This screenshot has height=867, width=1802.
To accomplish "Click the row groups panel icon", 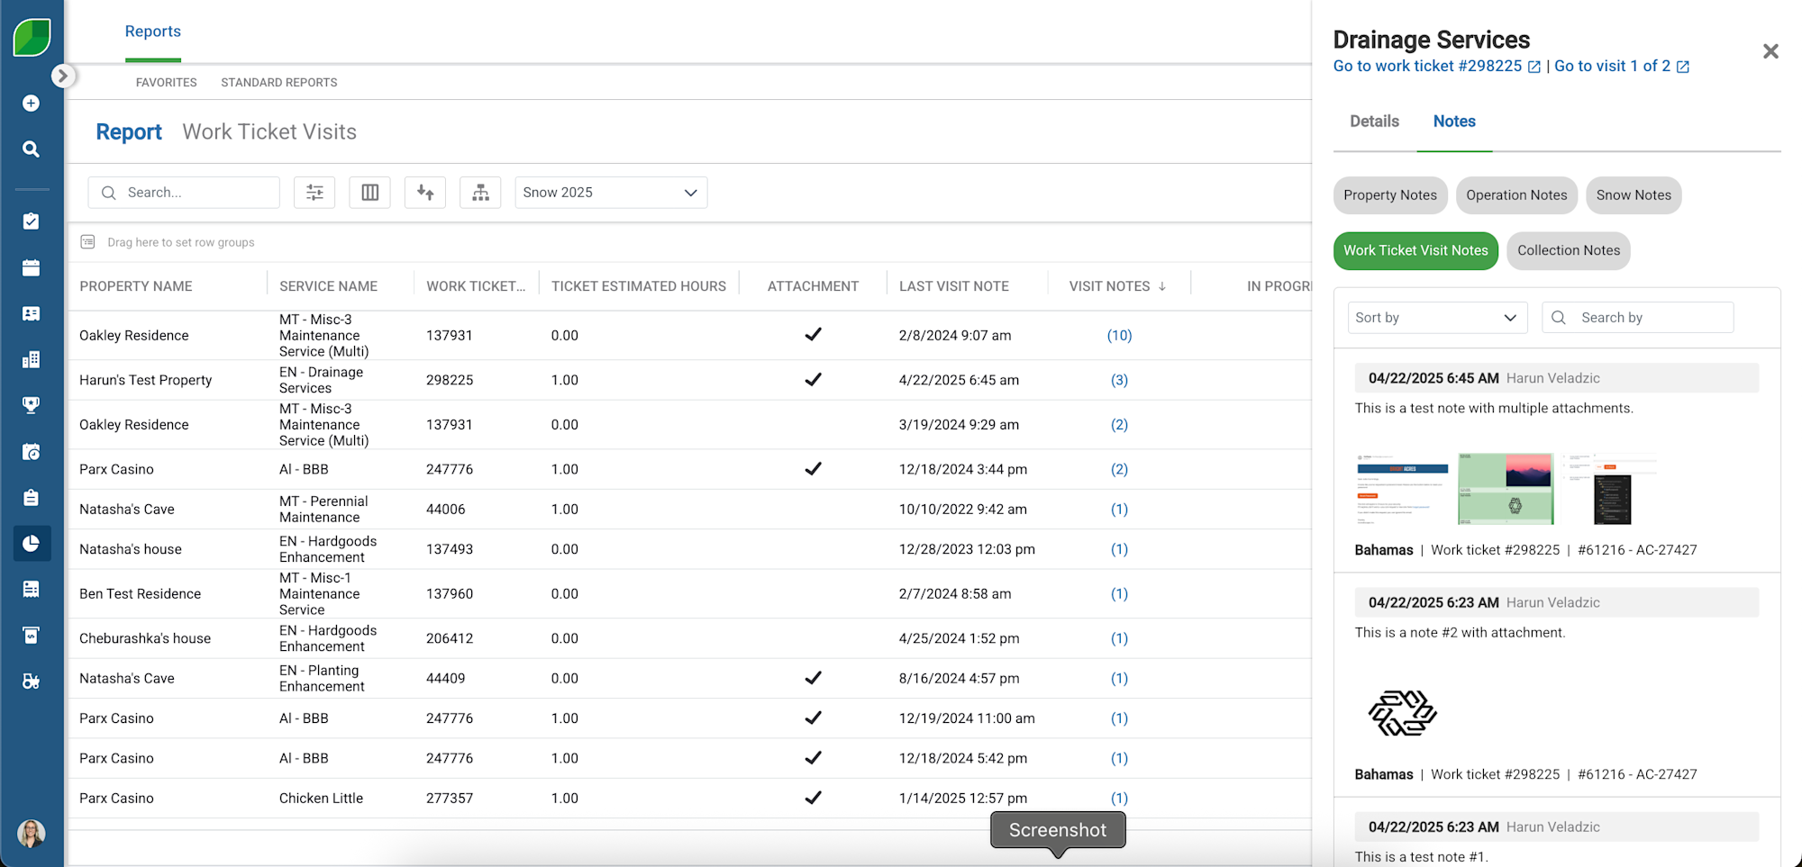I will click(x=87, y=242).
